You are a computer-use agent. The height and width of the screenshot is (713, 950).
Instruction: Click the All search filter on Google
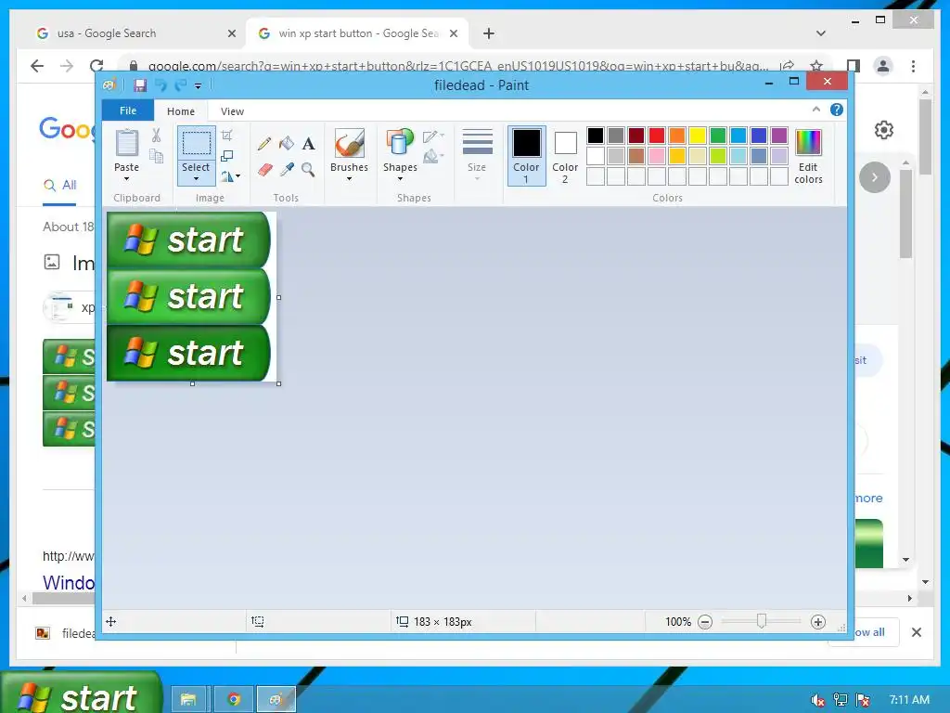coord(60,185)
